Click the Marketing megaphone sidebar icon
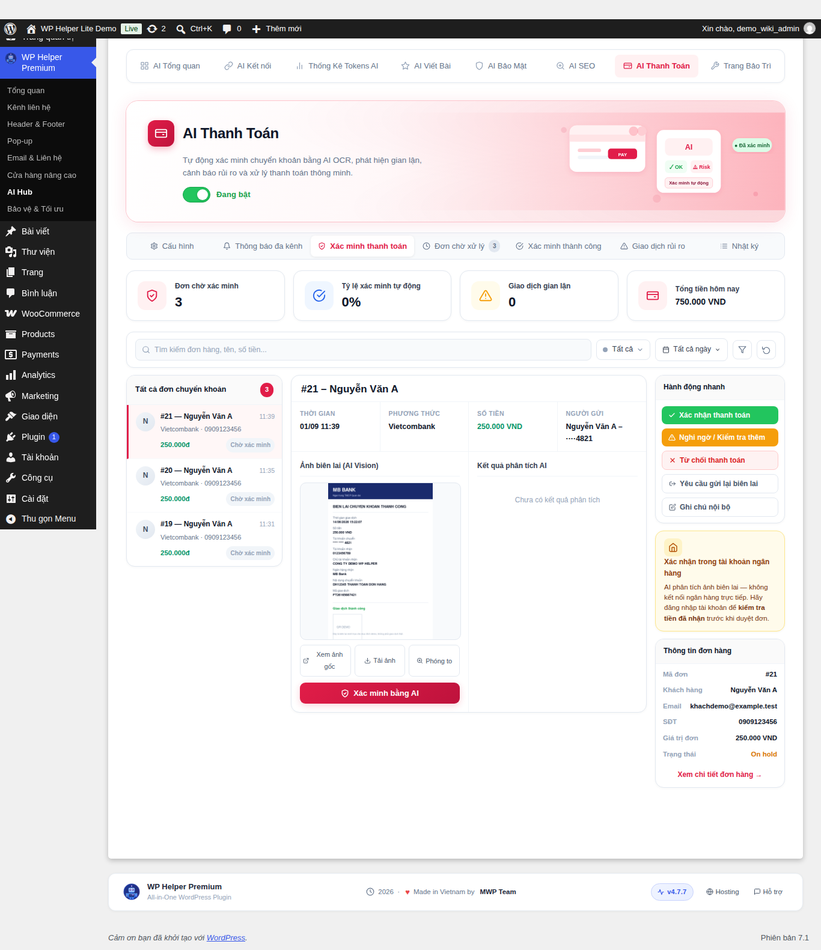The image size is (821, 950). pyautogui.click(x=11, y=396)
